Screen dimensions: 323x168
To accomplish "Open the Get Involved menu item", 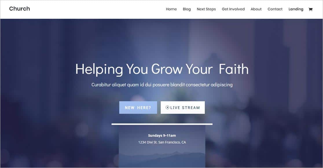I will pos(233,9).
